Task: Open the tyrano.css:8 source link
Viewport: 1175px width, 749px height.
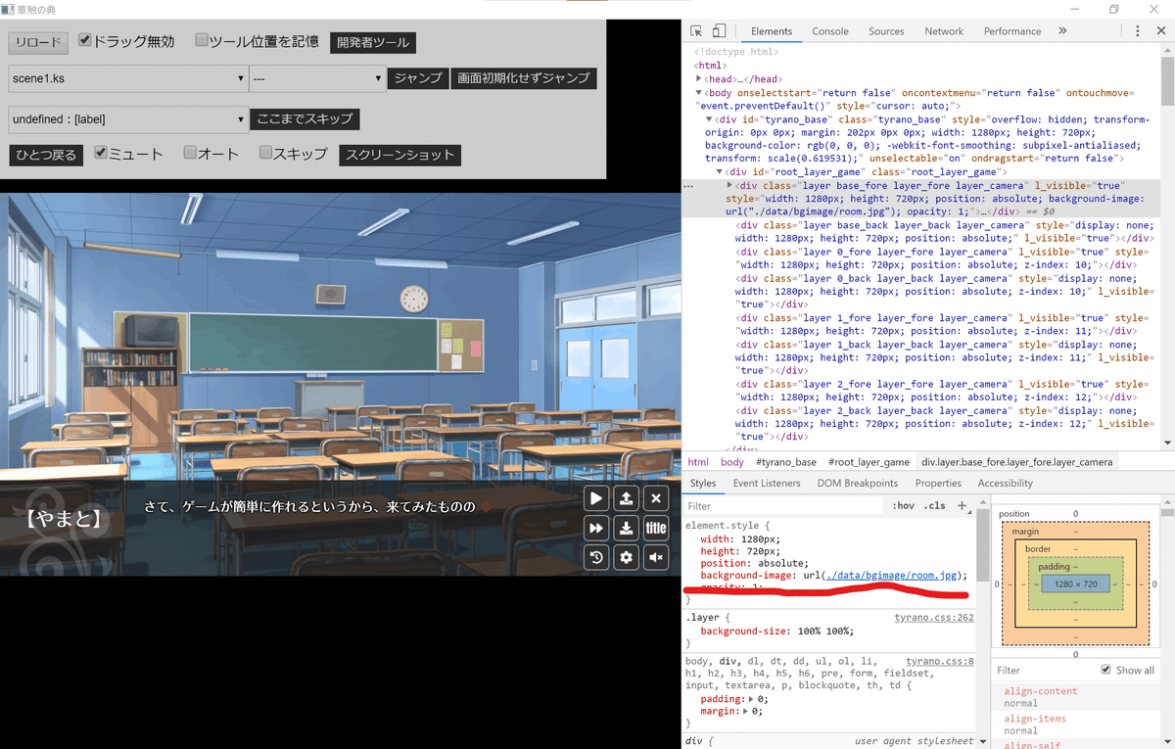Action: [x=939, y=662]
